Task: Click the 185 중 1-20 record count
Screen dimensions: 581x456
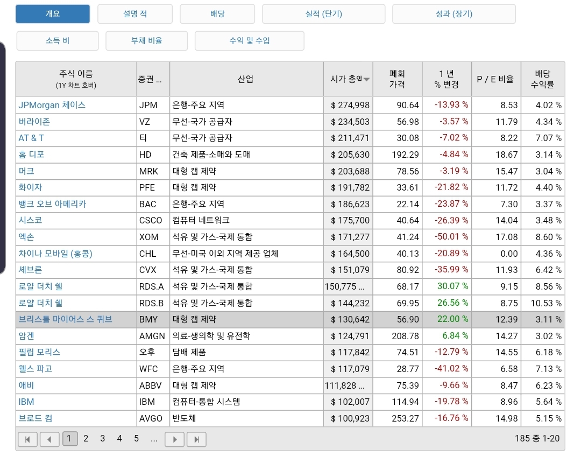Action: (537, 439)
